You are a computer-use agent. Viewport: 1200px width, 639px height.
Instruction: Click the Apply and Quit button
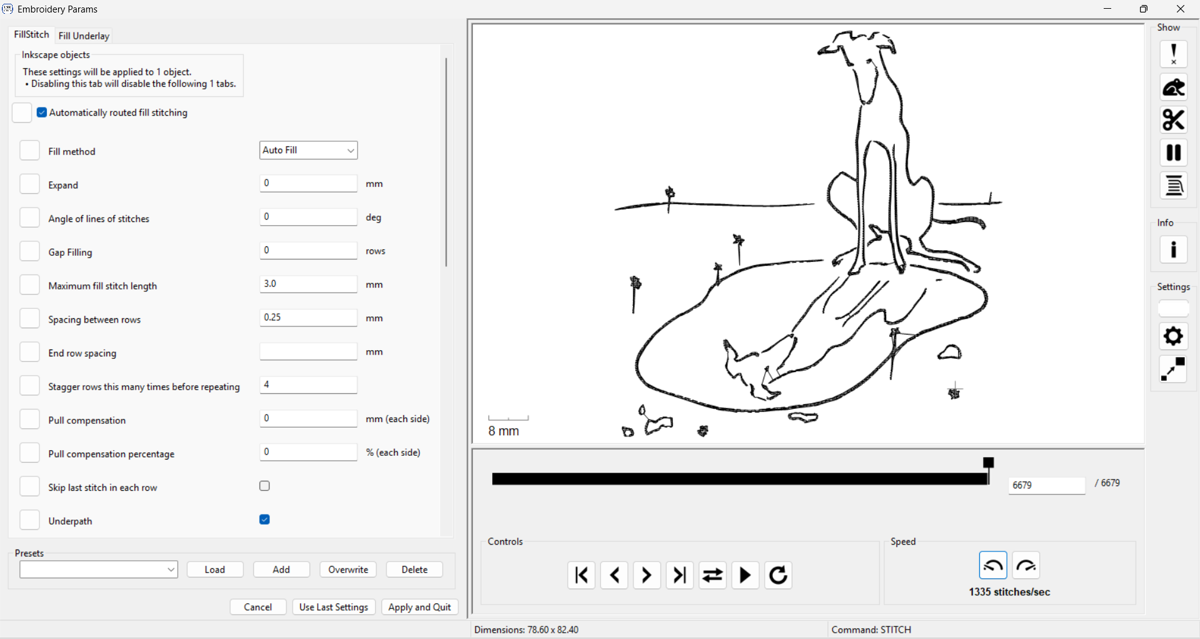(420, 607)
